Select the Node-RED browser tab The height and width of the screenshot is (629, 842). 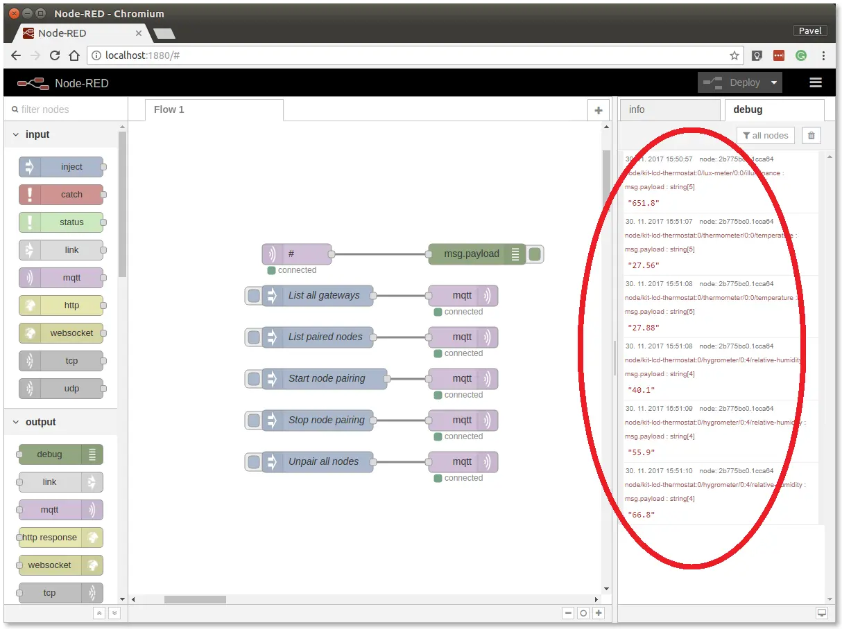82,33
